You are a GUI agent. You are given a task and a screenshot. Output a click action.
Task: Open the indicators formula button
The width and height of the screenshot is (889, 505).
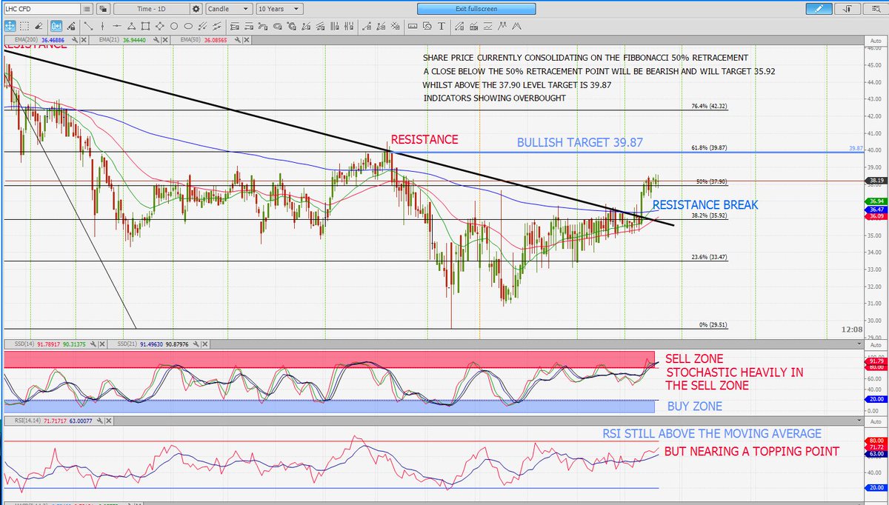[x=848, y=9]
